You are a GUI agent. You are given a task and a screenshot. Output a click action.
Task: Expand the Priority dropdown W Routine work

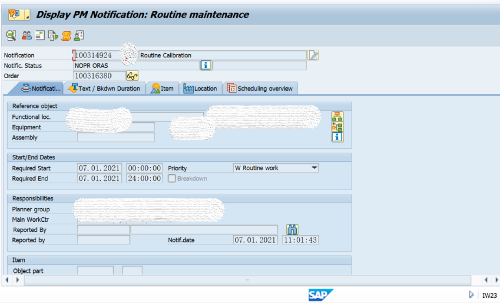point(314,168)
